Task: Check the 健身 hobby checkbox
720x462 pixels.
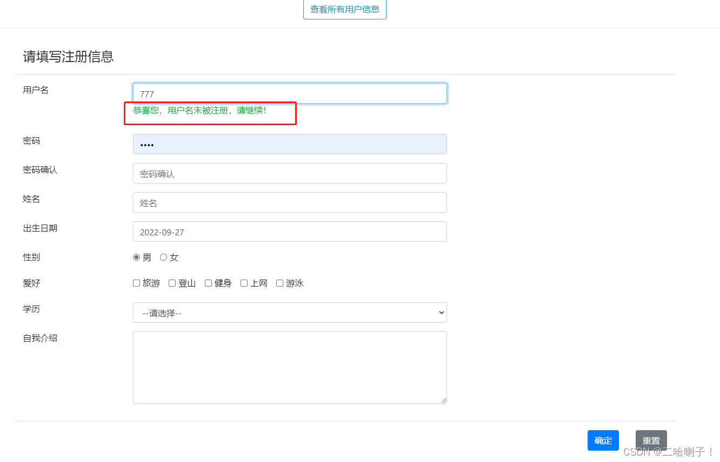Action: click(x=208, y=283)
